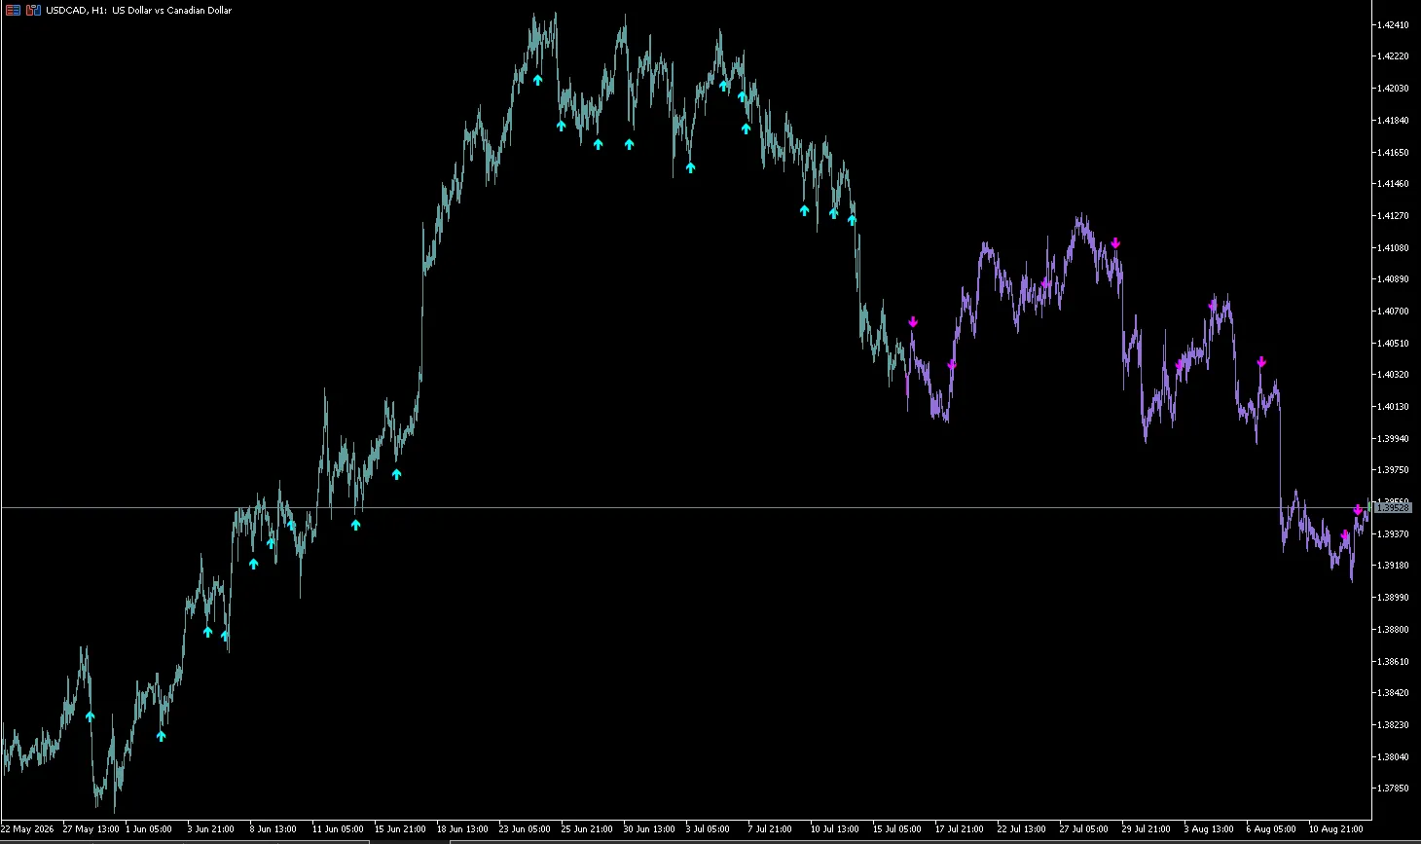Click the 1.39370 price axis label
Image resolution: width=1421 pixels, height=844 pixels.
(1395, 534)
